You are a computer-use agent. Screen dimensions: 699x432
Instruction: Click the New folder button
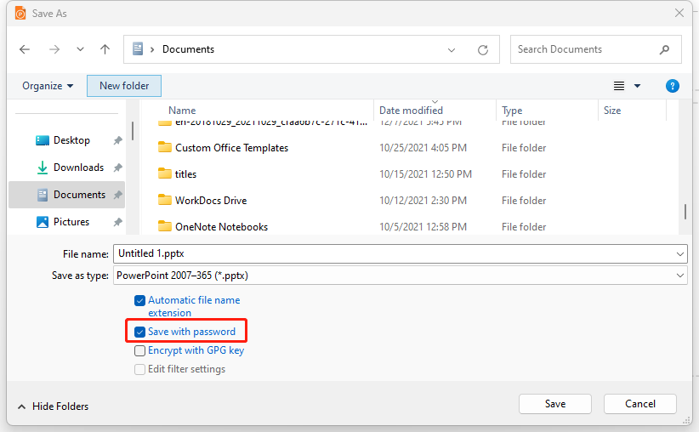pyautogui.click(x=124, y=86)
